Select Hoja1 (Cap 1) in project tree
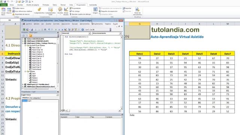This screenshot has height=135, width=240. click(35, 48)
